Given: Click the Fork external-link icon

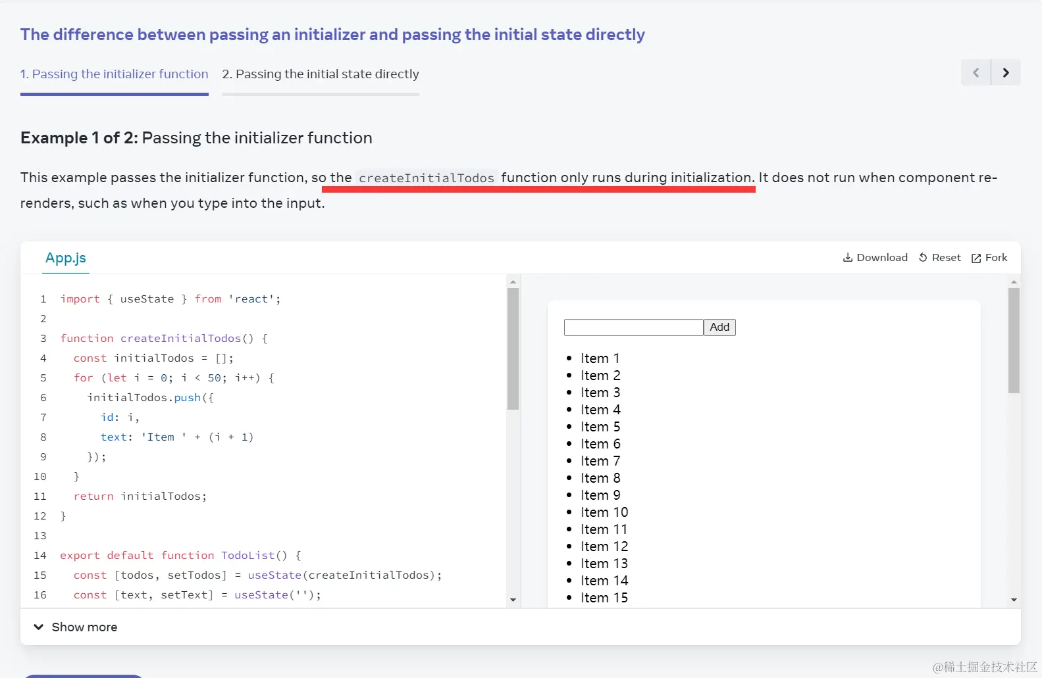Looking at the screenshot, I should click(x=976, y=258).
